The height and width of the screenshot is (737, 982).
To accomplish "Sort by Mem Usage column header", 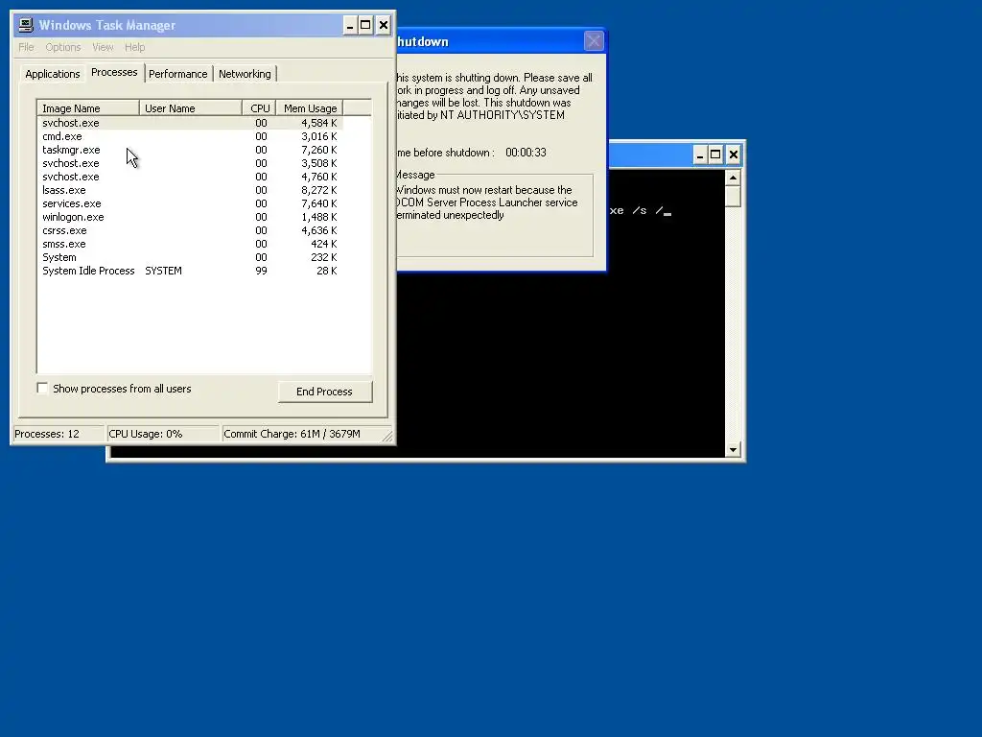I will [x=310, y=108].
